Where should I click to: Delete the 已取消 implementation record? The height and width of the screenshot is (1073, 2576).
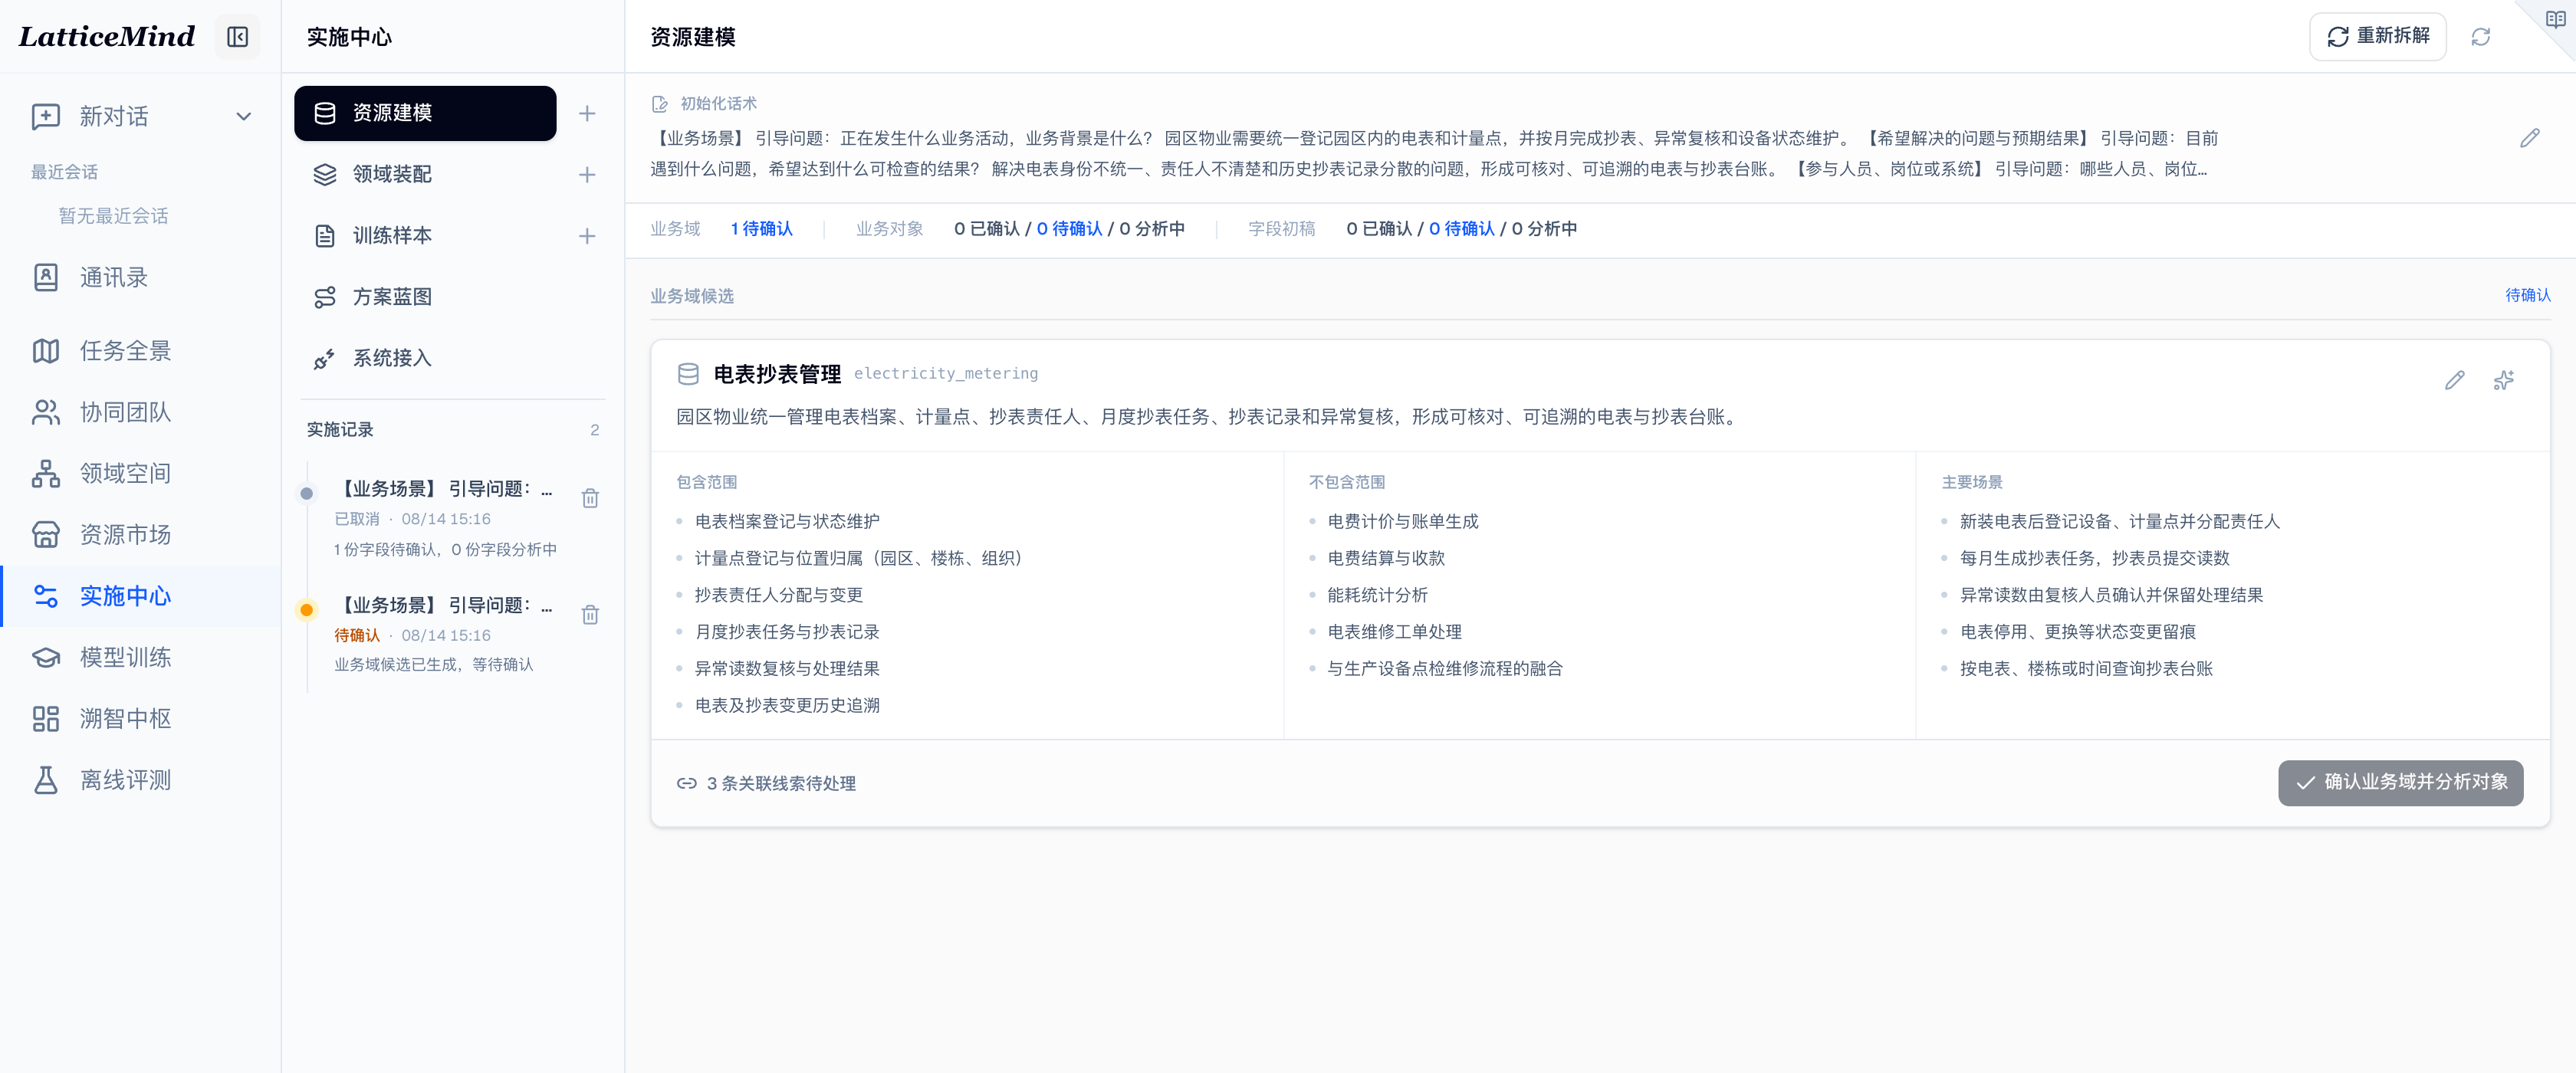[x=590, y=497]
